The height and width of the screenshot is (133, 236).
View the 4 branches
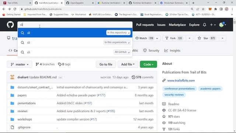click(45, 64)
